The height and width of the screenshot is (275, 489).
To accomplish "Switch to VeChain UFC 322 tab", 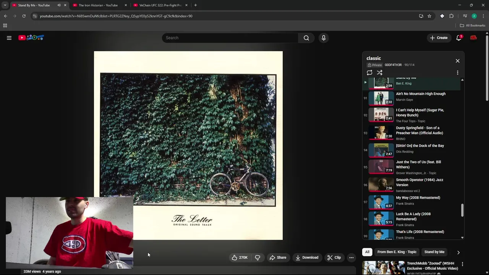I will tap(160, 5).
